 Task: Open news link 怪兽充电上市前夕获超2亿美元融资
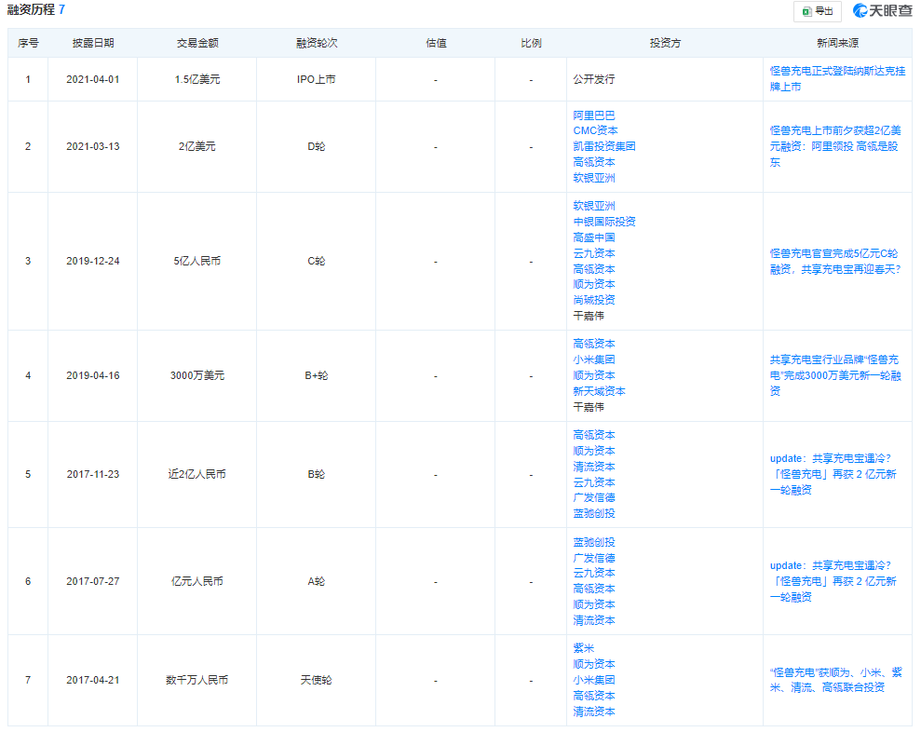coord(835,146)
